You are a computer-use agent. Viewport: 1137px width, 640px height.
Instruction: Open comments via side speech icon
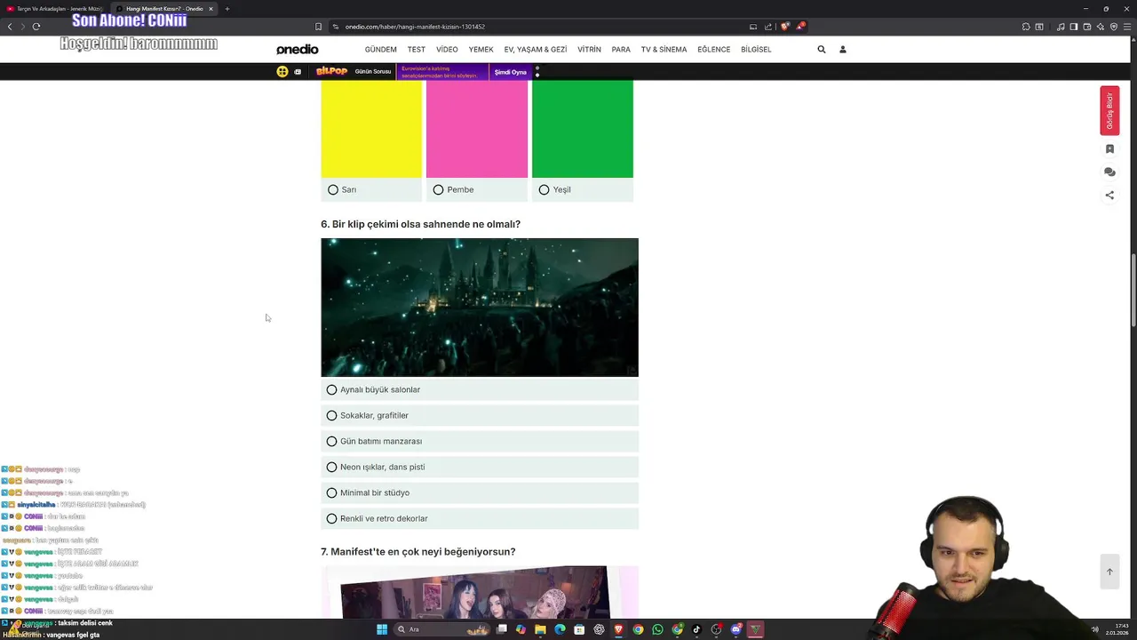click(1109, 172)
